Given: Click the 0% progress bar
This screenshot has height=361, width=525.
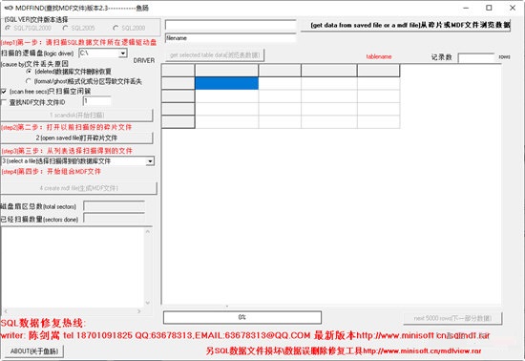Looking at the screenshot, I should point(242,317).
